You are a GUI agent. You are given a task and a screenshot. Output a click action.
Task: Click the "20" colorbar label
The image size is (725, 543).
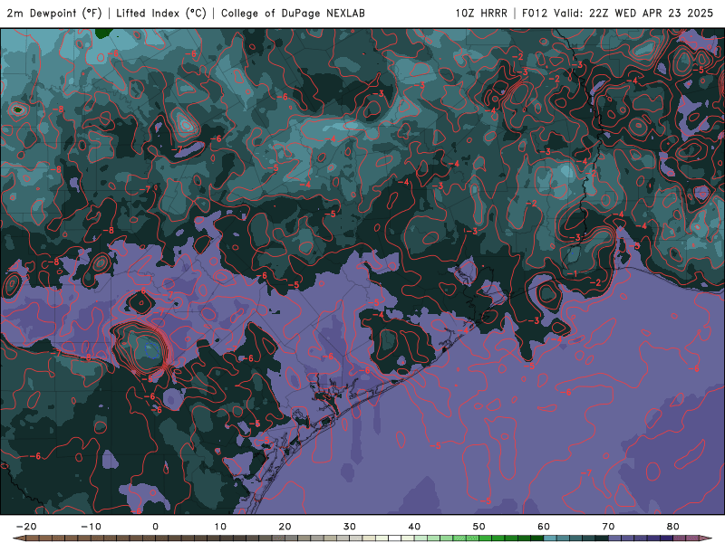(x=285, y=527)
